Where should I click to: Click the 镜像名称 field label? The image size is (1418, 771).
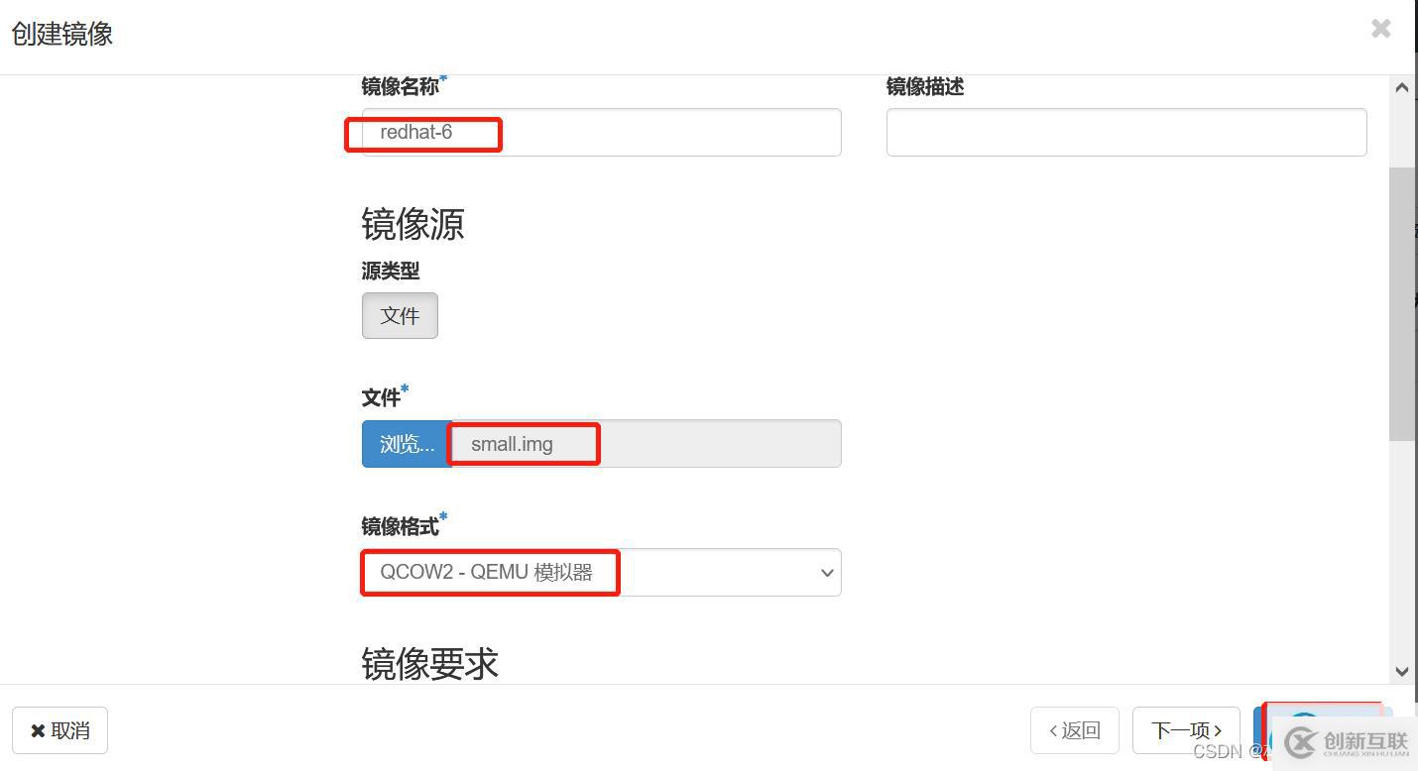click(x=400, y=87)
